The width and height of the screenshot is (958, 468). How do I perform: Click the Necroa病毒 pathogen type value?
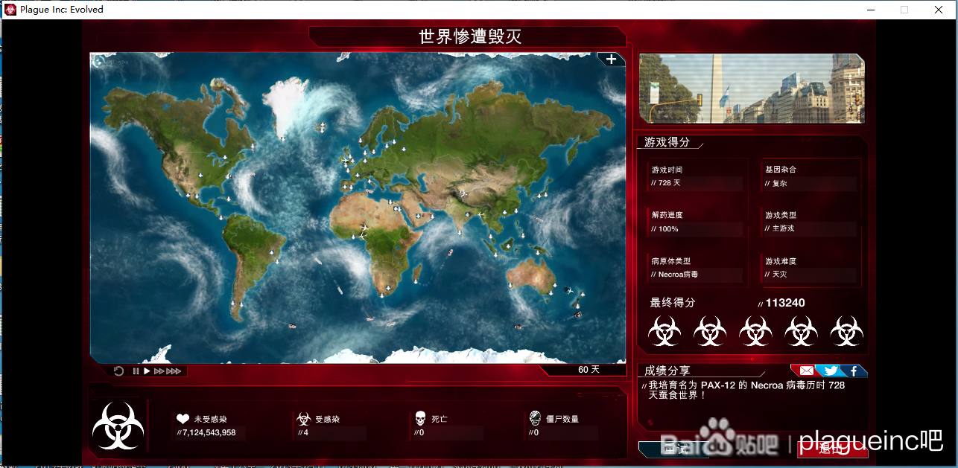pos(678,275)
